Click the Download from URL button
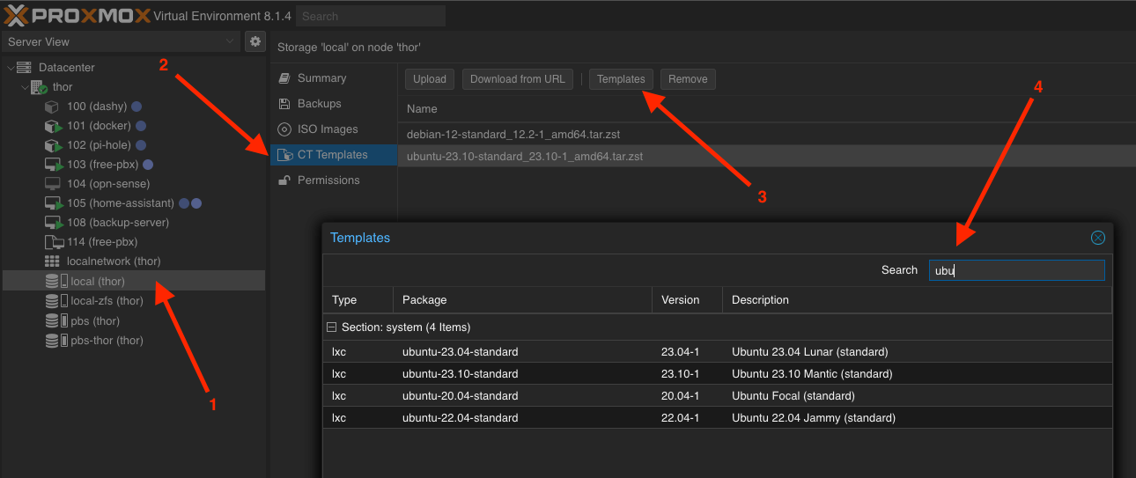The image size is (1136, 478). point(517,79)
